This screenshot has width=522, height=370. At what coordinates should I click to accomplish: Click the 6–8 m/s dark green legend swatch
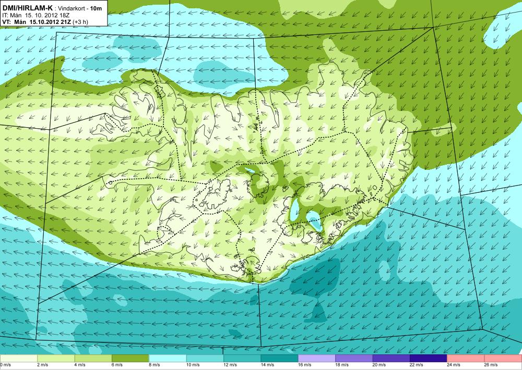coord(130,359)
